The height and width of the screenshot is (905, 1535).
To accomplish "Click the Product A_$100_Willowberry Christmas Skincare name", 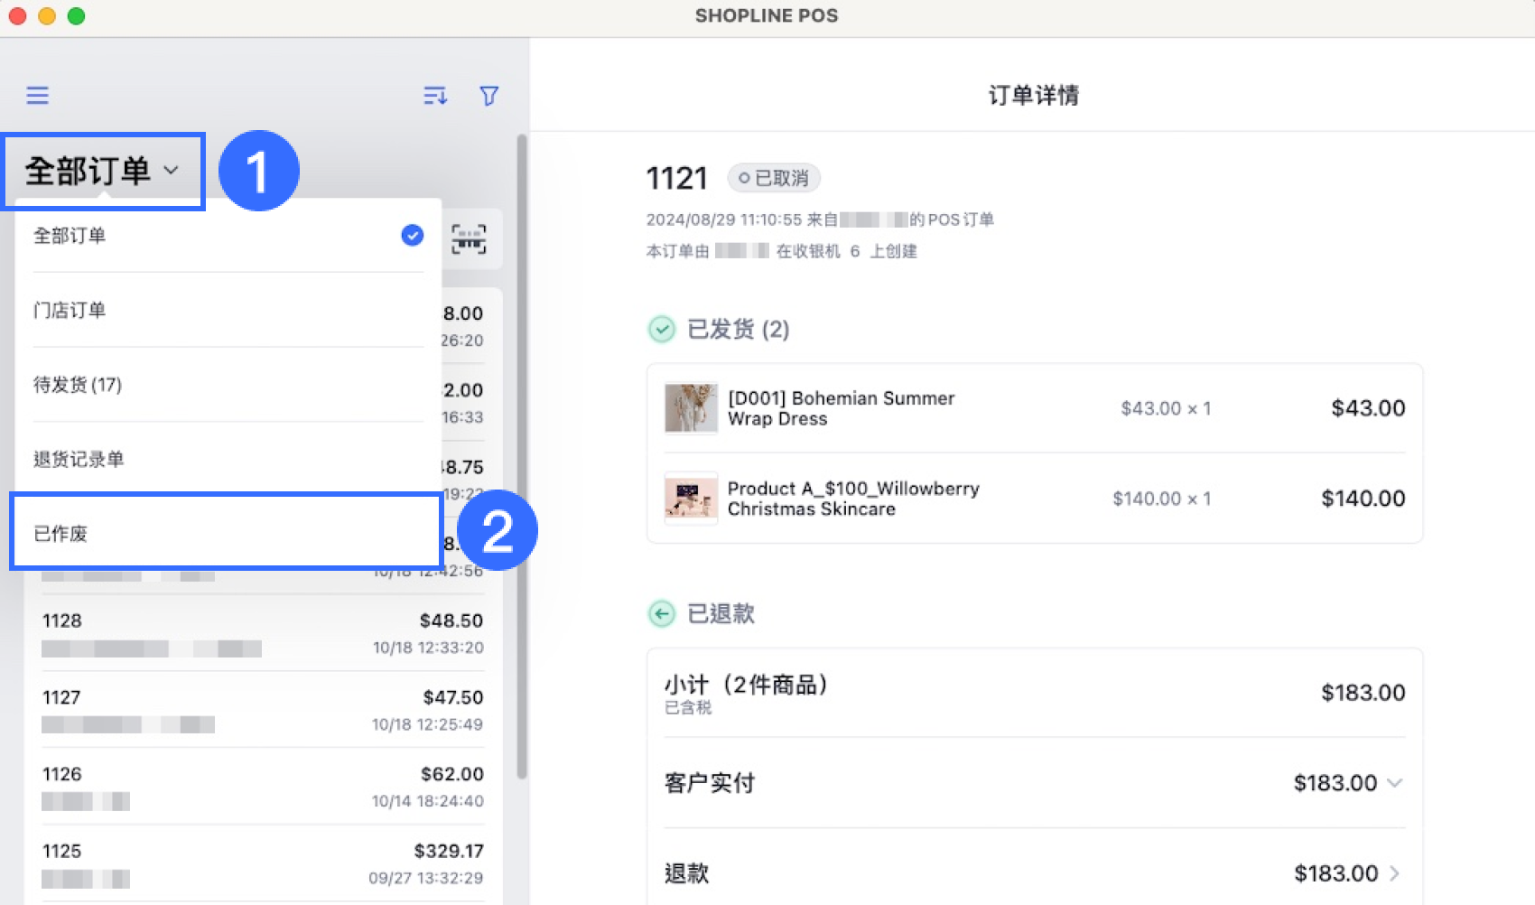I will pos(853,499).
